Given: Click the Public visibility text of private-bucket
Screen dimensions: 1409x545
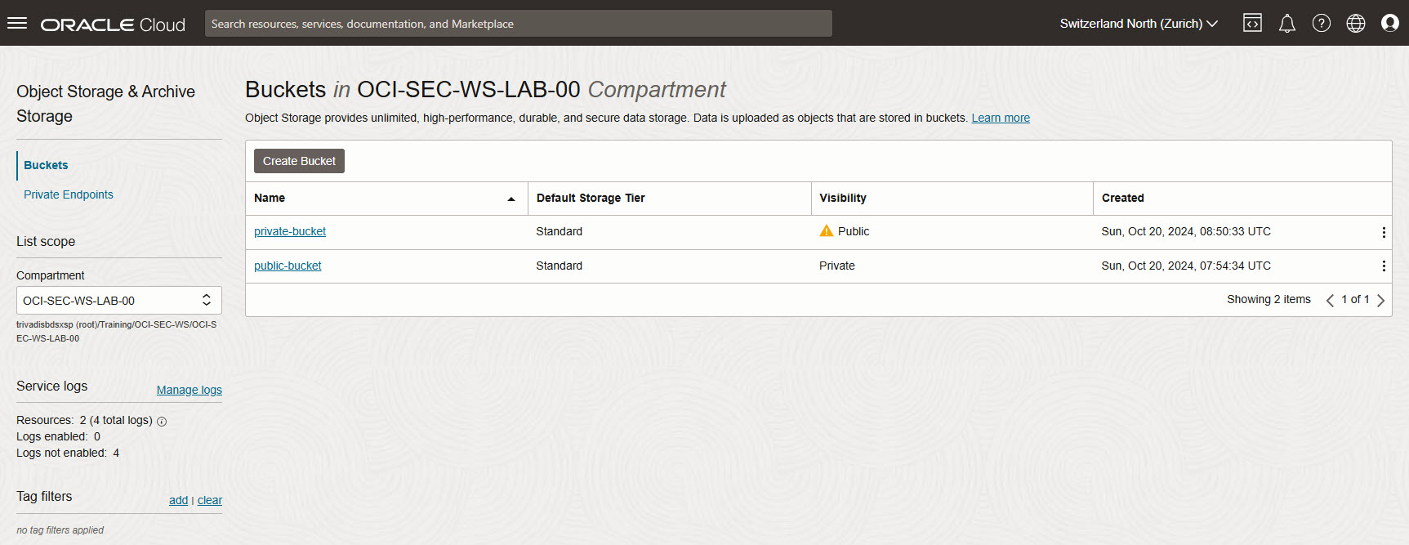Looking at the screenshot, I should coord(854,231).
